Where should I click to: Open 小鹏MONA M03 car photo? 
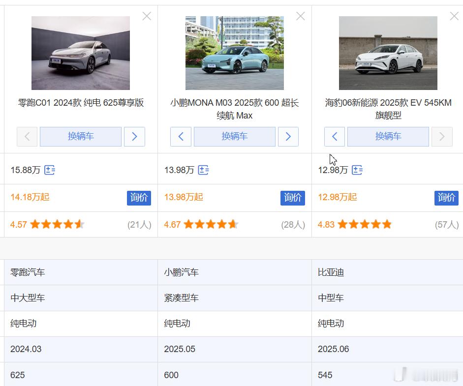[x=235, y=53]
